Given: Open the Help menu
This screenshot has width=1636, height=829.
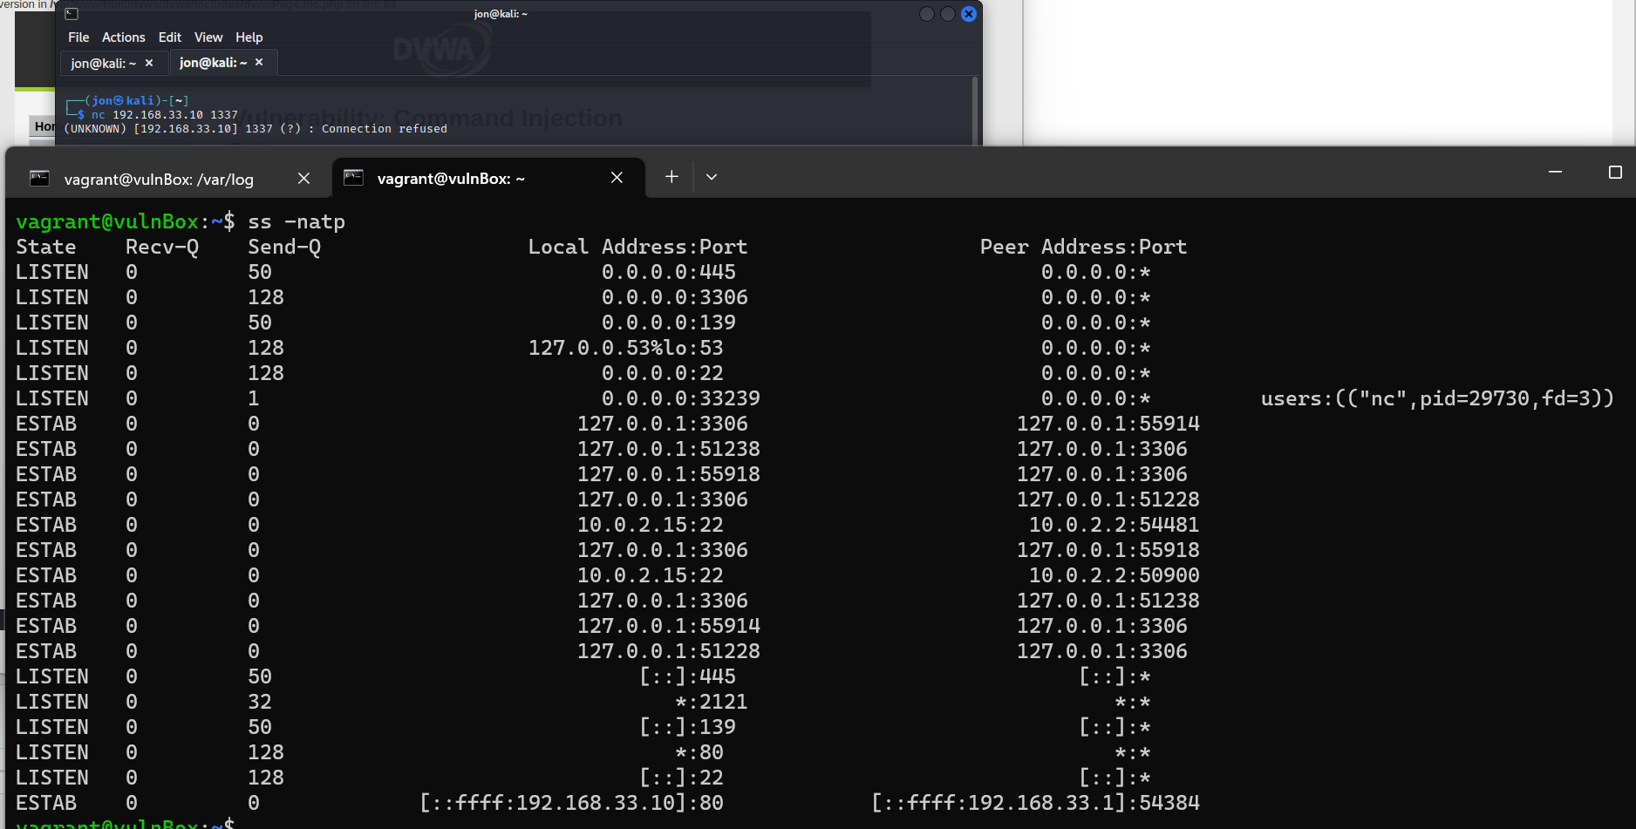Looking at the screenshot, I should tap(249, 37).
